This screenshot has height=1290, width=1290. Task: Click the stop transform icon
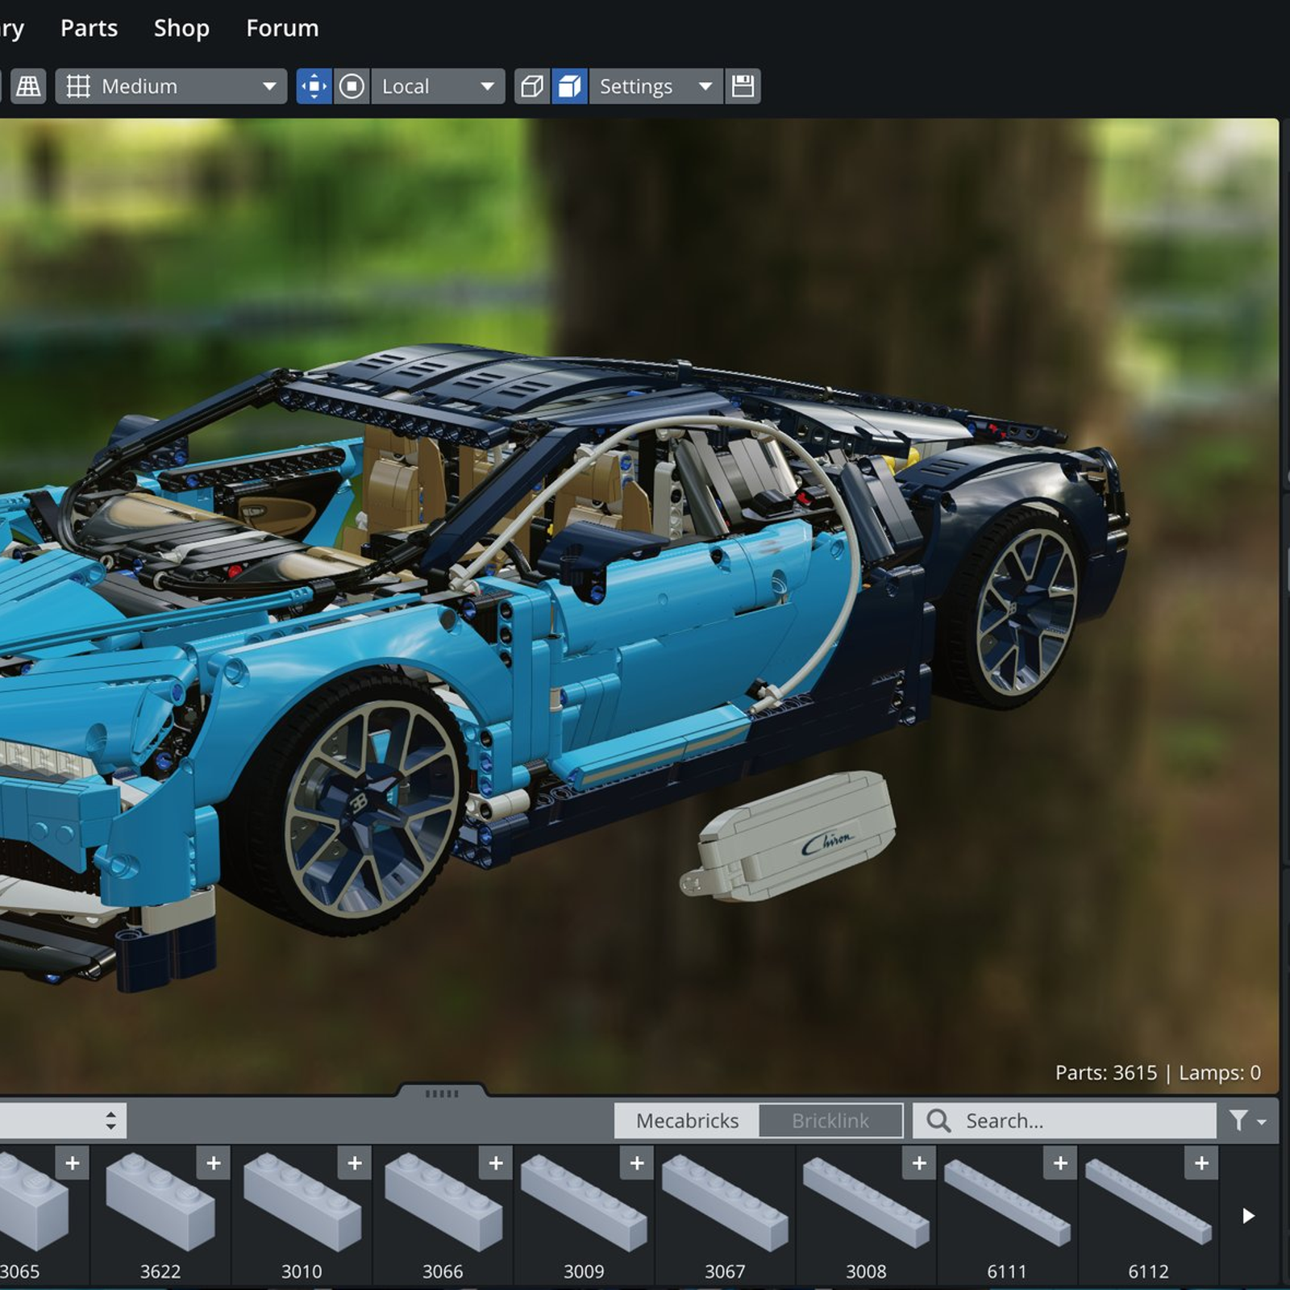coord(352,86)
